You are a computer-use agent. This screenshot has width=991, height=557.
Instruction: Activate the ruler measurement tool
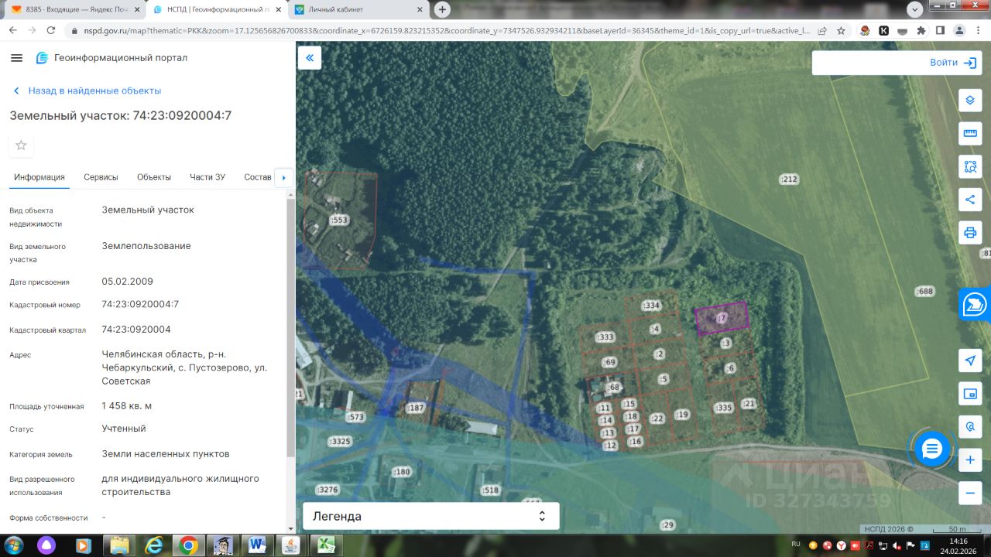tap(970, 133)
